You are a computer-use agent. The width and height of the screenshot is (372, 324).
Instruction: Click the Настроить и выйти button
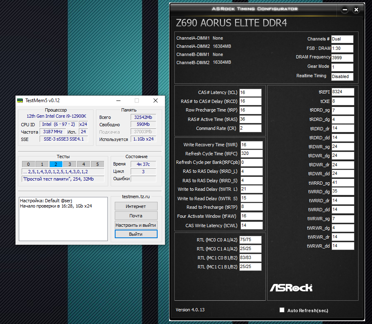click(x=136, y=225)
